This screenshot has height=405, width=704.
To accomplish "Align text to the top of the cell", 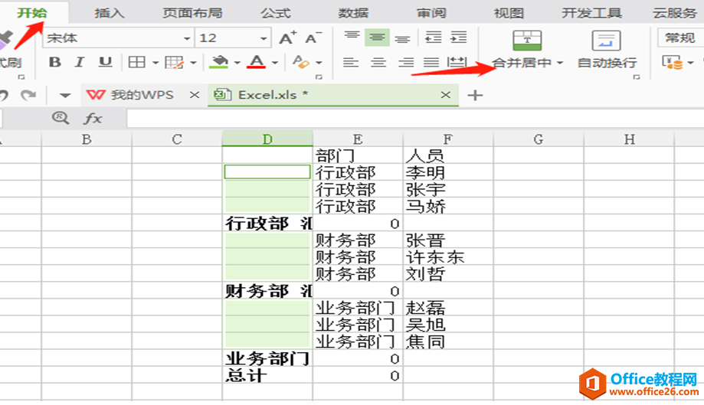I will pyautogui.click(x=352, y=36).
